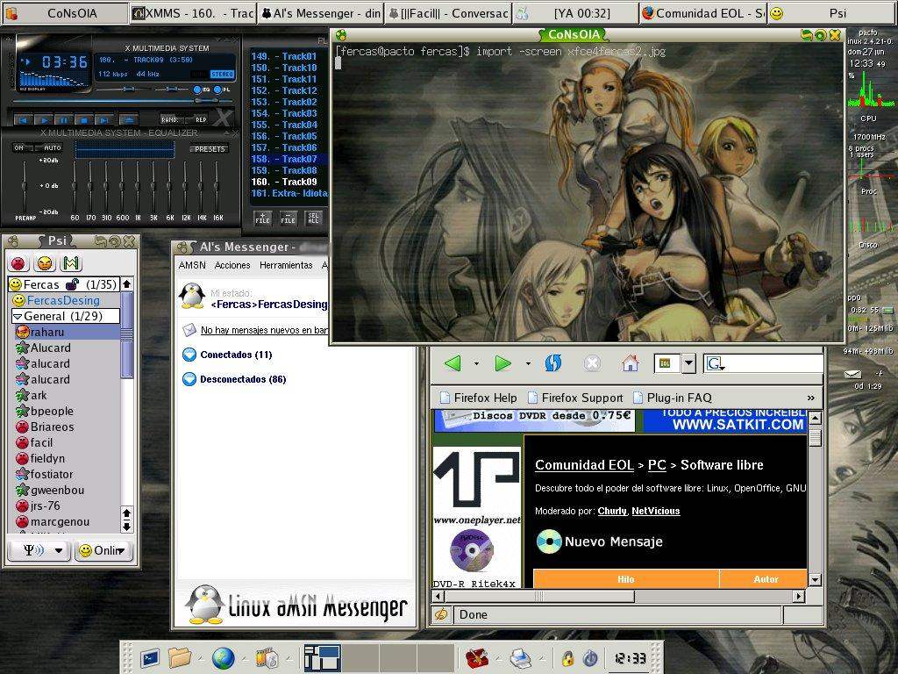Image resolution: width=898 pixels, height=674 pixels.
Task: Open the Herramientas menu in aMSN
Action: pos(286,265)
